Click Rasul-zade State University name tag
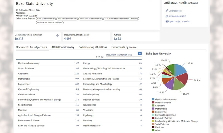223x133 pixels. 90,19
